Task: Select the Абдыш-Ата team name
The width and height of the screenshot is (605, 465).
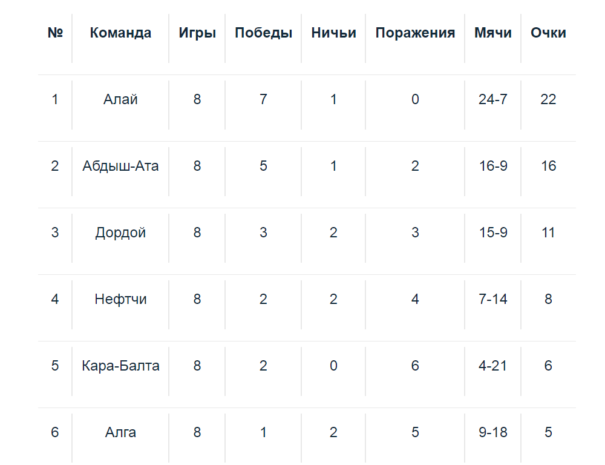Action: tap(120, 166)
